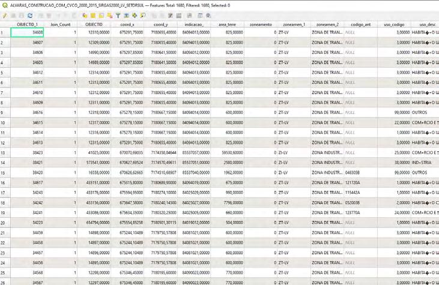Click codigo_ant cell 048305B
Image resolution: width=439 pixels, height=285 pixels.
pos(360,173)
